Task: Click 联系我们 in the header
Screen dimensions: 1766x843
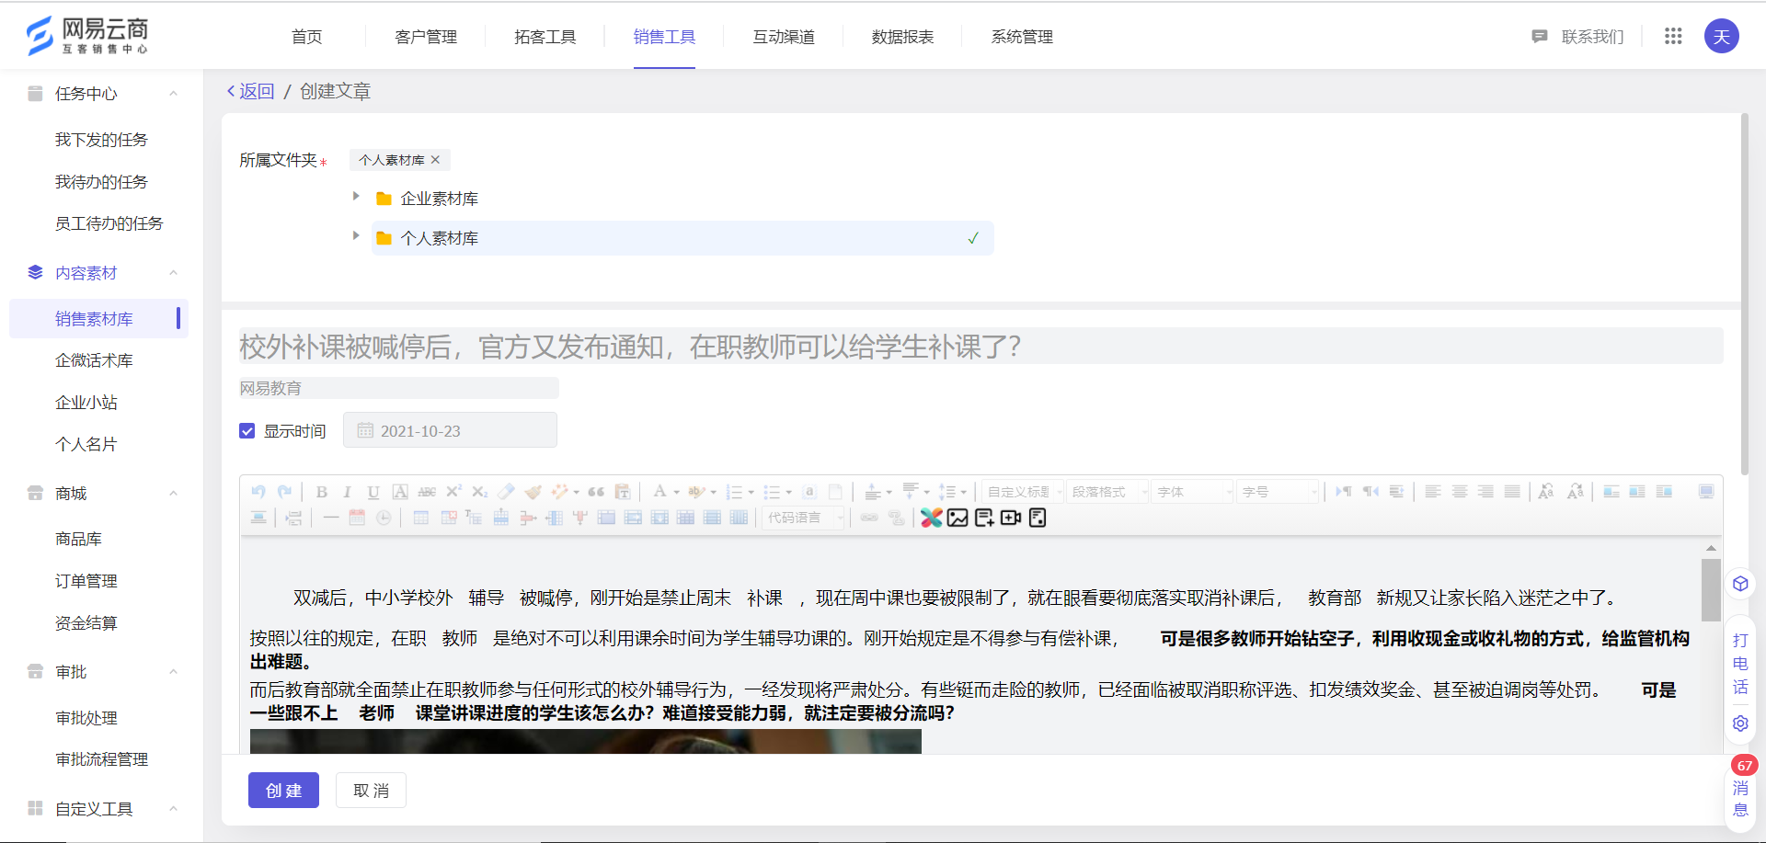Action: pyautogui.click(x=1578, y=37)
